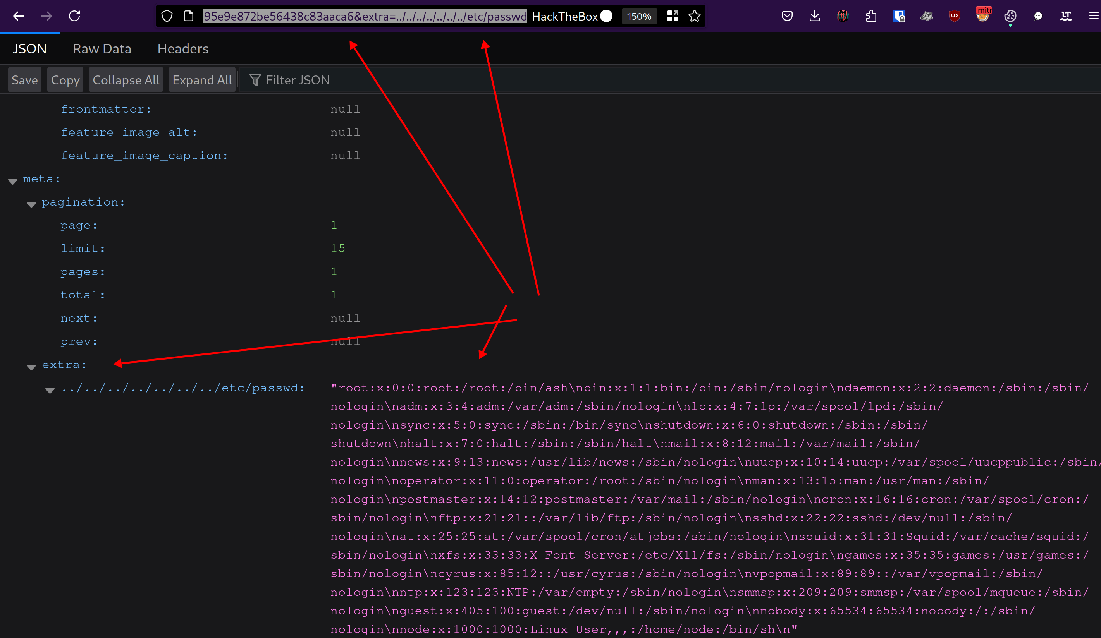The height and width of the screenshot is (638, 1101).
Task: Select the feature_image_caption key
Action: 144,156
